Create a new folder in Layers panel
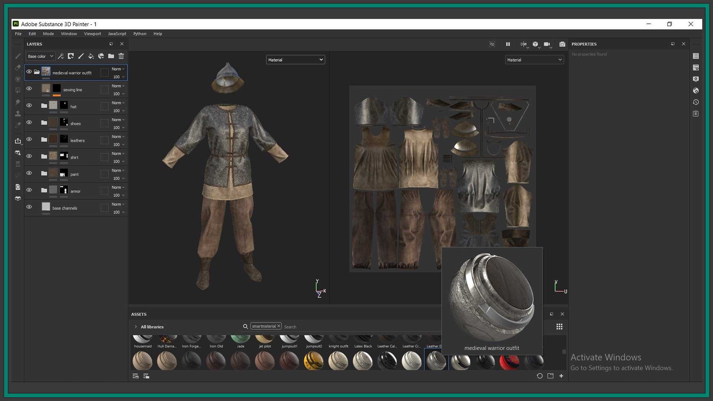The height and width of the screenshot is (401, 713). [111, 56]
